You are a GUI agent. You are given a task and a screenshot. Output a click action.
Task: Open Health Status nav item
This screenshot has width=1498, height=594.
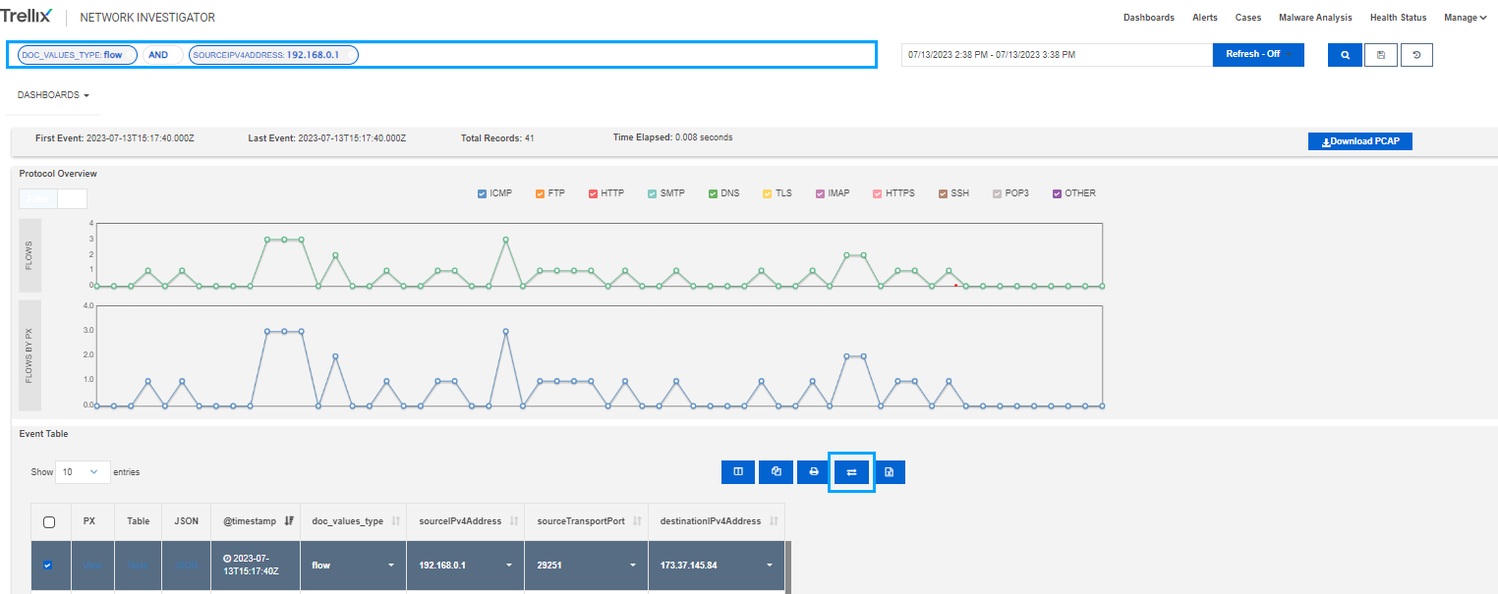1398,18
